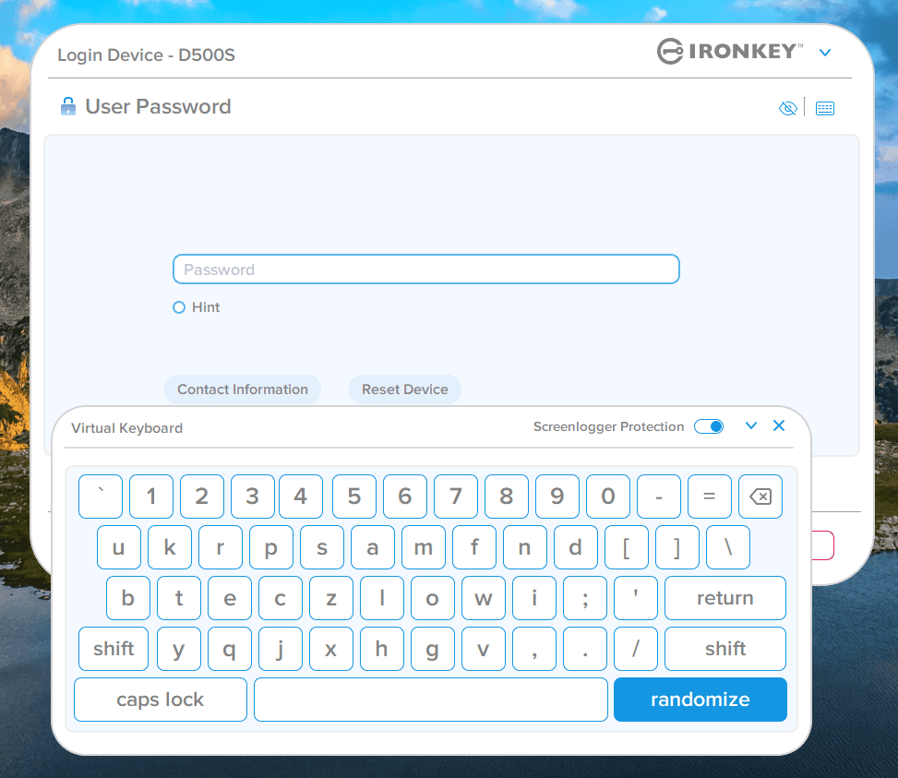This screenshot has height=778, width=898.
Task: Tap the number 9 key
Action: [x=557, y=497]
